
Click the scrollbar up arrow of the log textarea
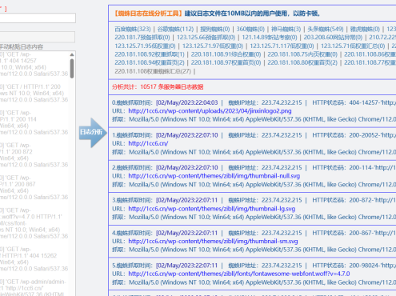pyautogui.click(x=72, y=54)
